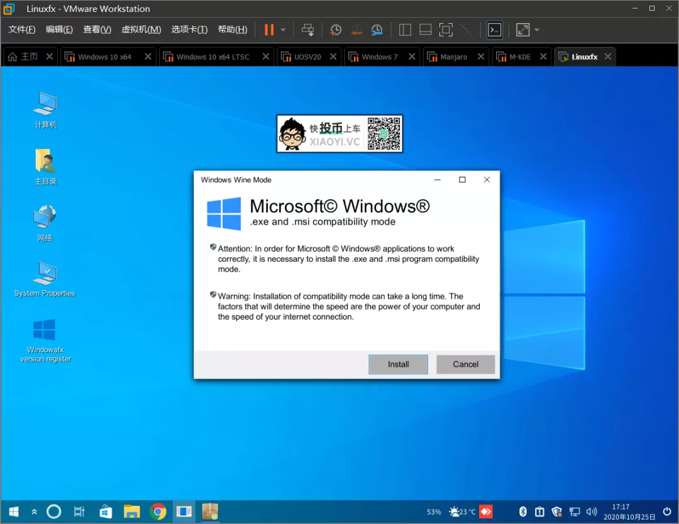Toggle Unity mode icon
This screenshot has width=679, height=524.
click(466, 30)
